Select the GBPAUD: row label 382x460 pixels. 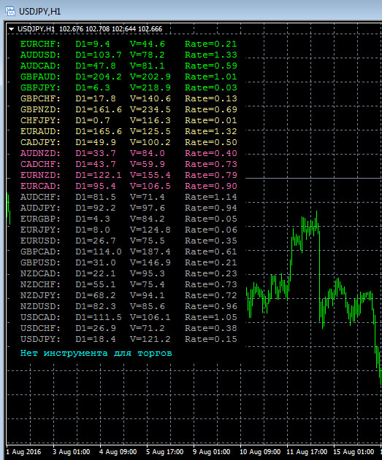tap(40, 77)
